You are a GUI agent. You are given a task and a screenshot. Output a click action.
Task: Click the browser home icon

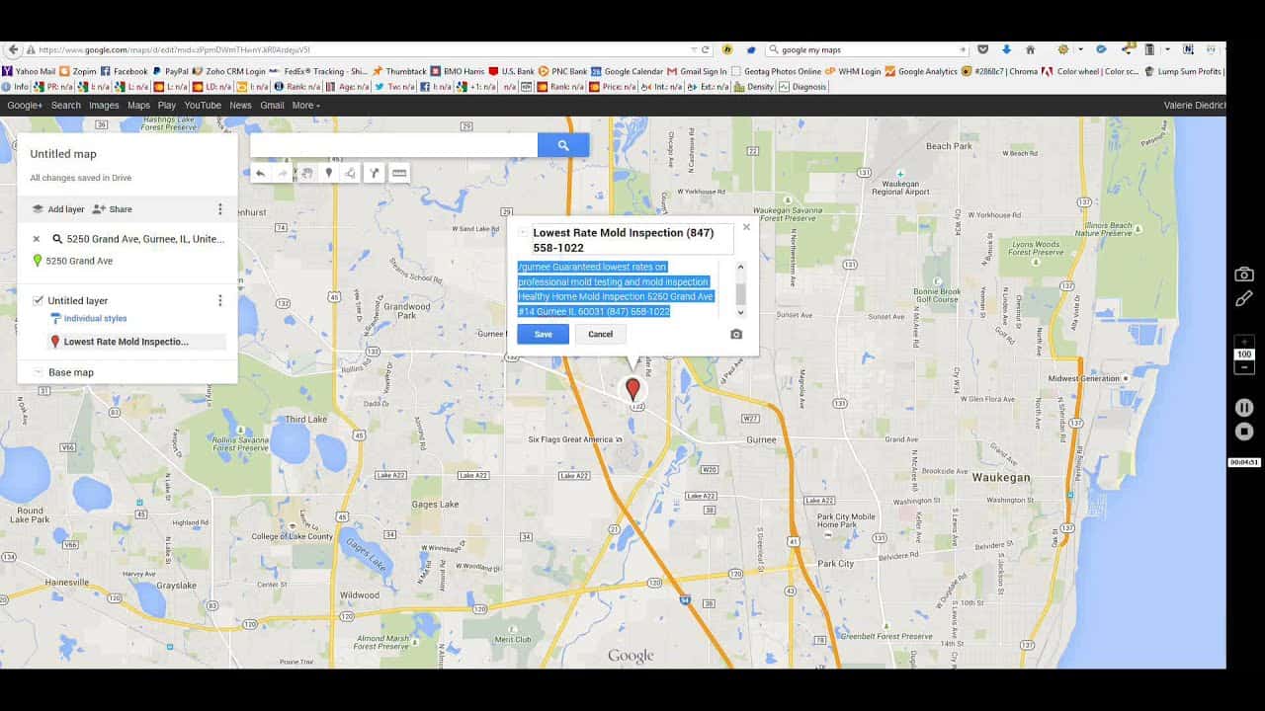tap(1030, 49)
